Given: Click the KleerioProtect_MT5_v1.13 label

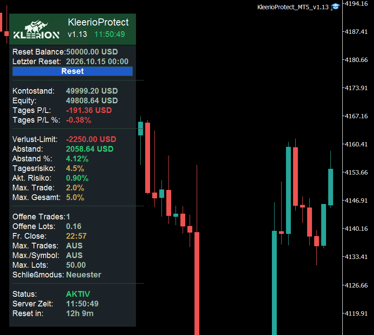Looking at the screenshot, I should pos(293,7).
